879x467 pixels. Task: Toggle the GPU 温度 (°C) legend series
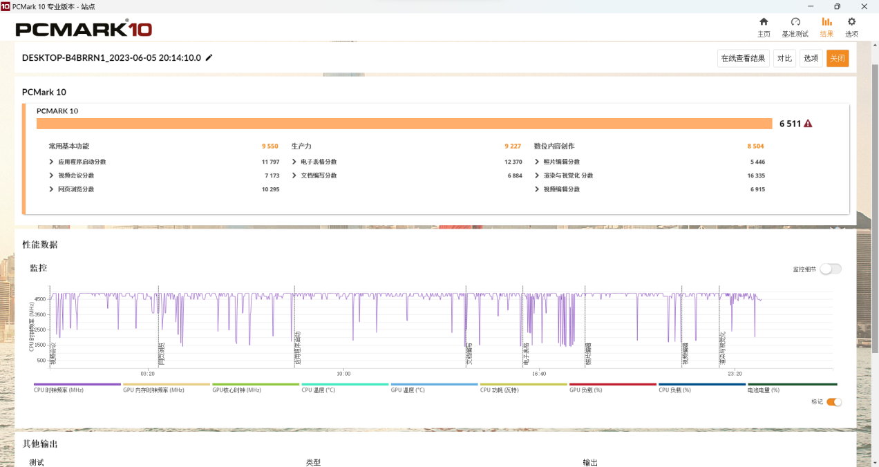(434, 388)
